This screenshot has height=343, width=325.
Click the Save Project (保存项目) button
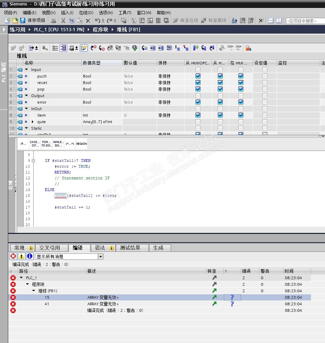pyautogui.click(x=33, y=21)
